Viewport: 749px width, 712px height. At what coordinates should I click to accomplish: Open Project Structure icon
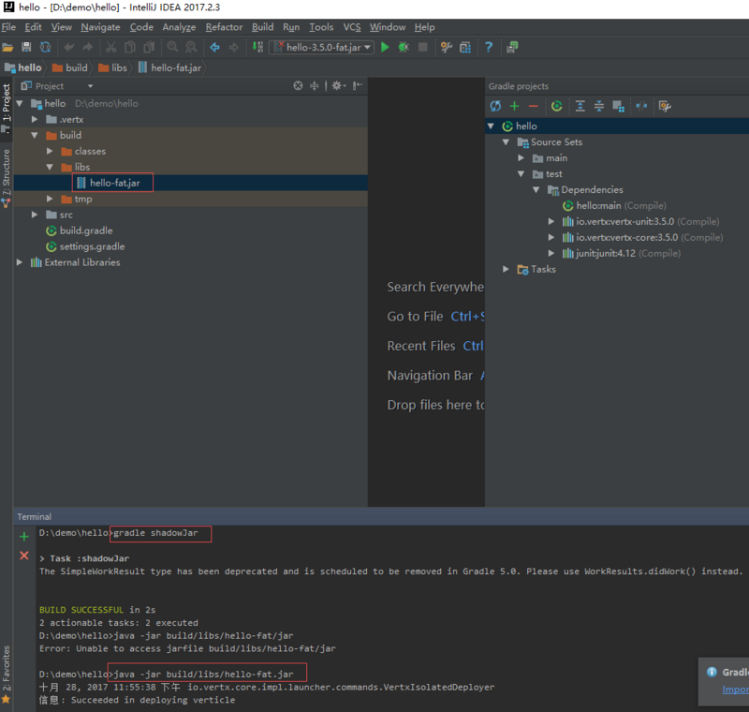coord(464,47)
